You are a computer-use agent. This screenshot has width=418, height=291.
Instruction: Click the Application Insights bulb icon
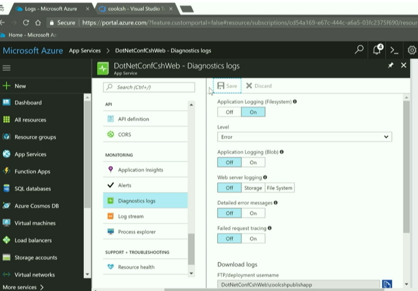[x=111, y=169]
